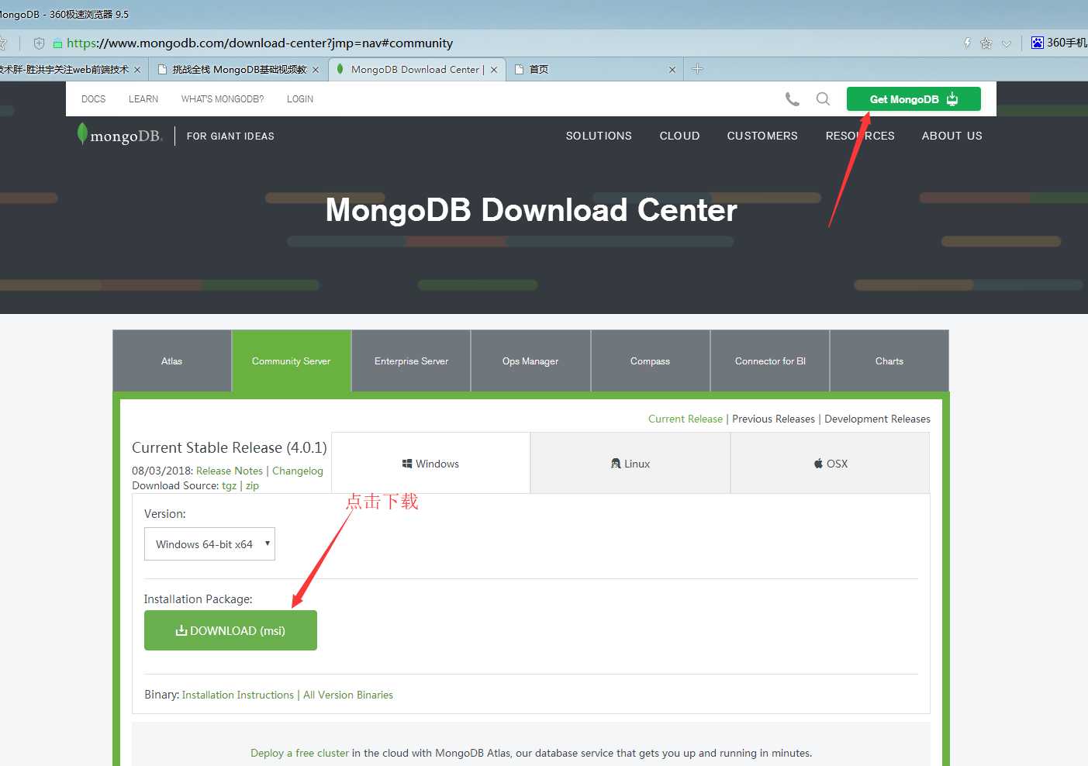Select the Windows platform tab

click(x=430, y=464)
